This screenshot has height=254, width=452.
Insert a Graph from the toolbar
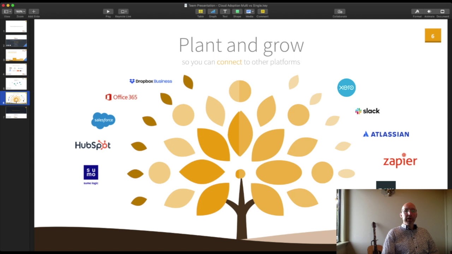point(213,12)
